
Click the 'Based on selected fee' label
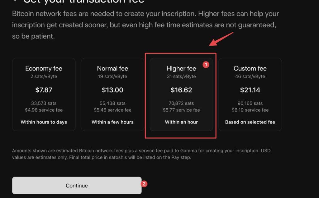coord(250,122)
